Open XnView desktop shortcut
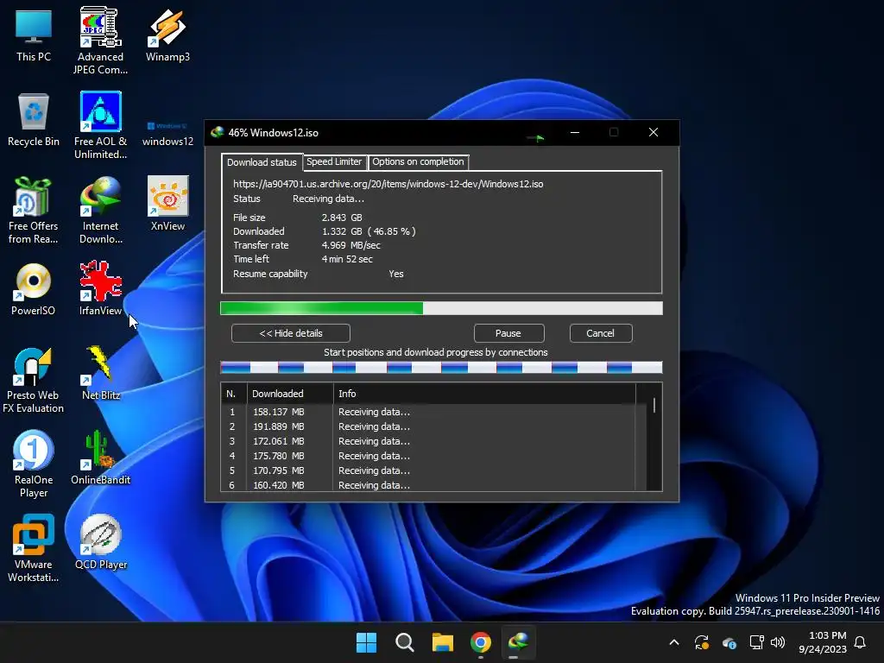 point(167,204)
